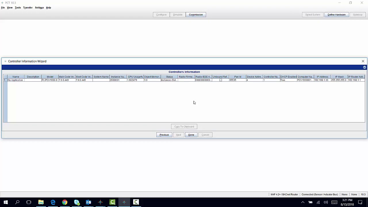The image size is (368, 207).
Task: Go to the Previous wizard step
Action: pos(164,135)
